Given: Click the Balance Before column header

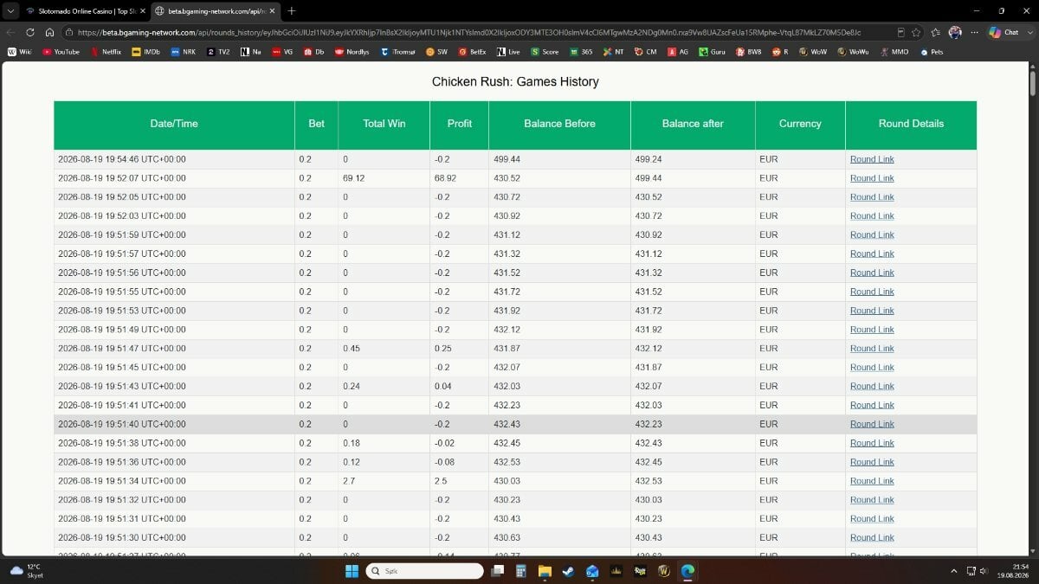Looking at the screenshot, I should point(559,124).
